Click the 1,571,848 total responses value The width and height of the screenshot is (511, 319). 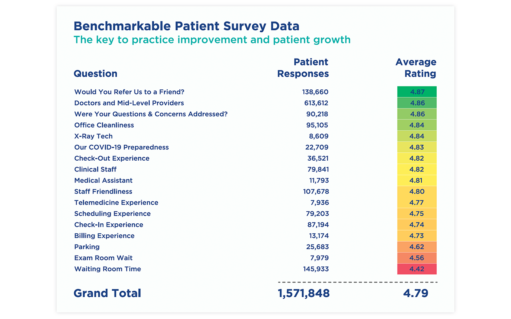pyautogui.click(x=303, y=293)
